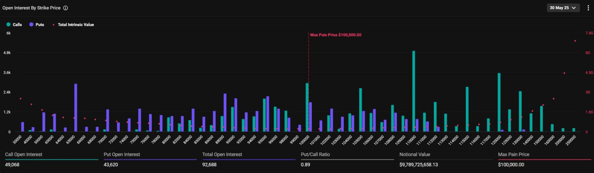Select the Put/Call Ratio stat
This screenshot has width=594, height=173.
pyautogui.click(x=348, y=159)
